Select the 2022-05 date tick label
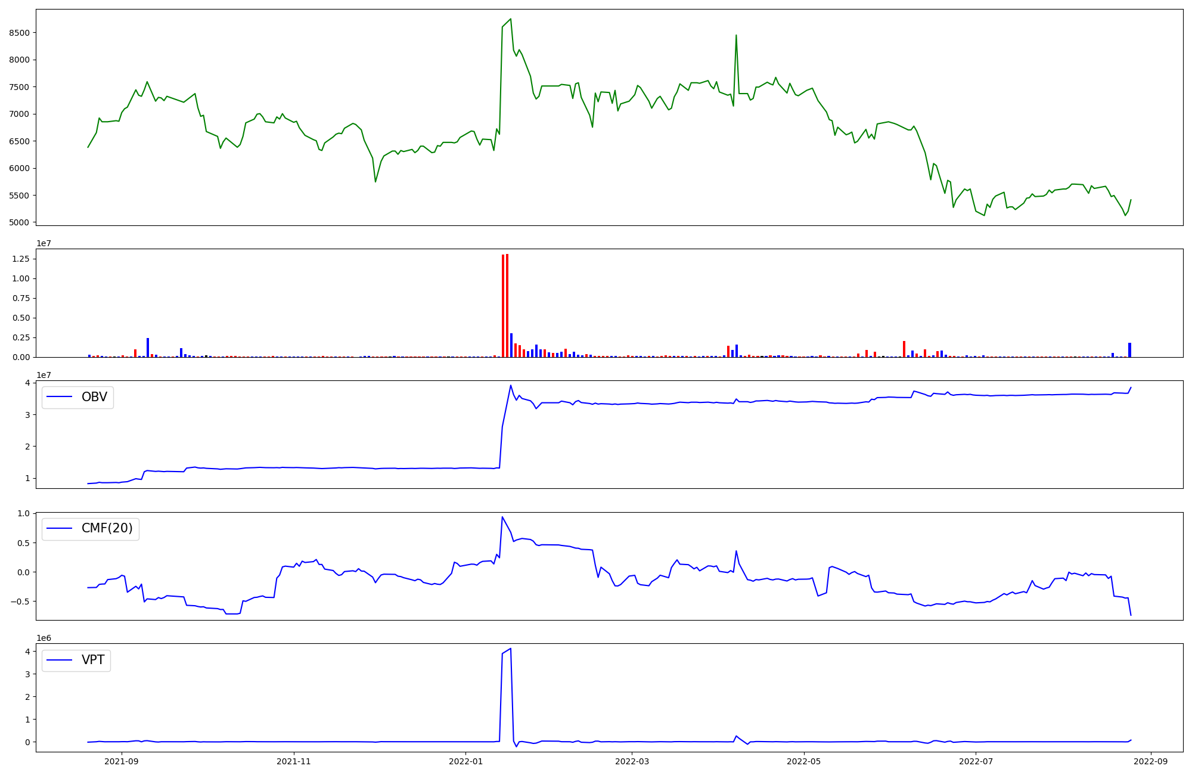Viewport: 1192px width, 775px height. pyautogui.click(x=804, y=761)
